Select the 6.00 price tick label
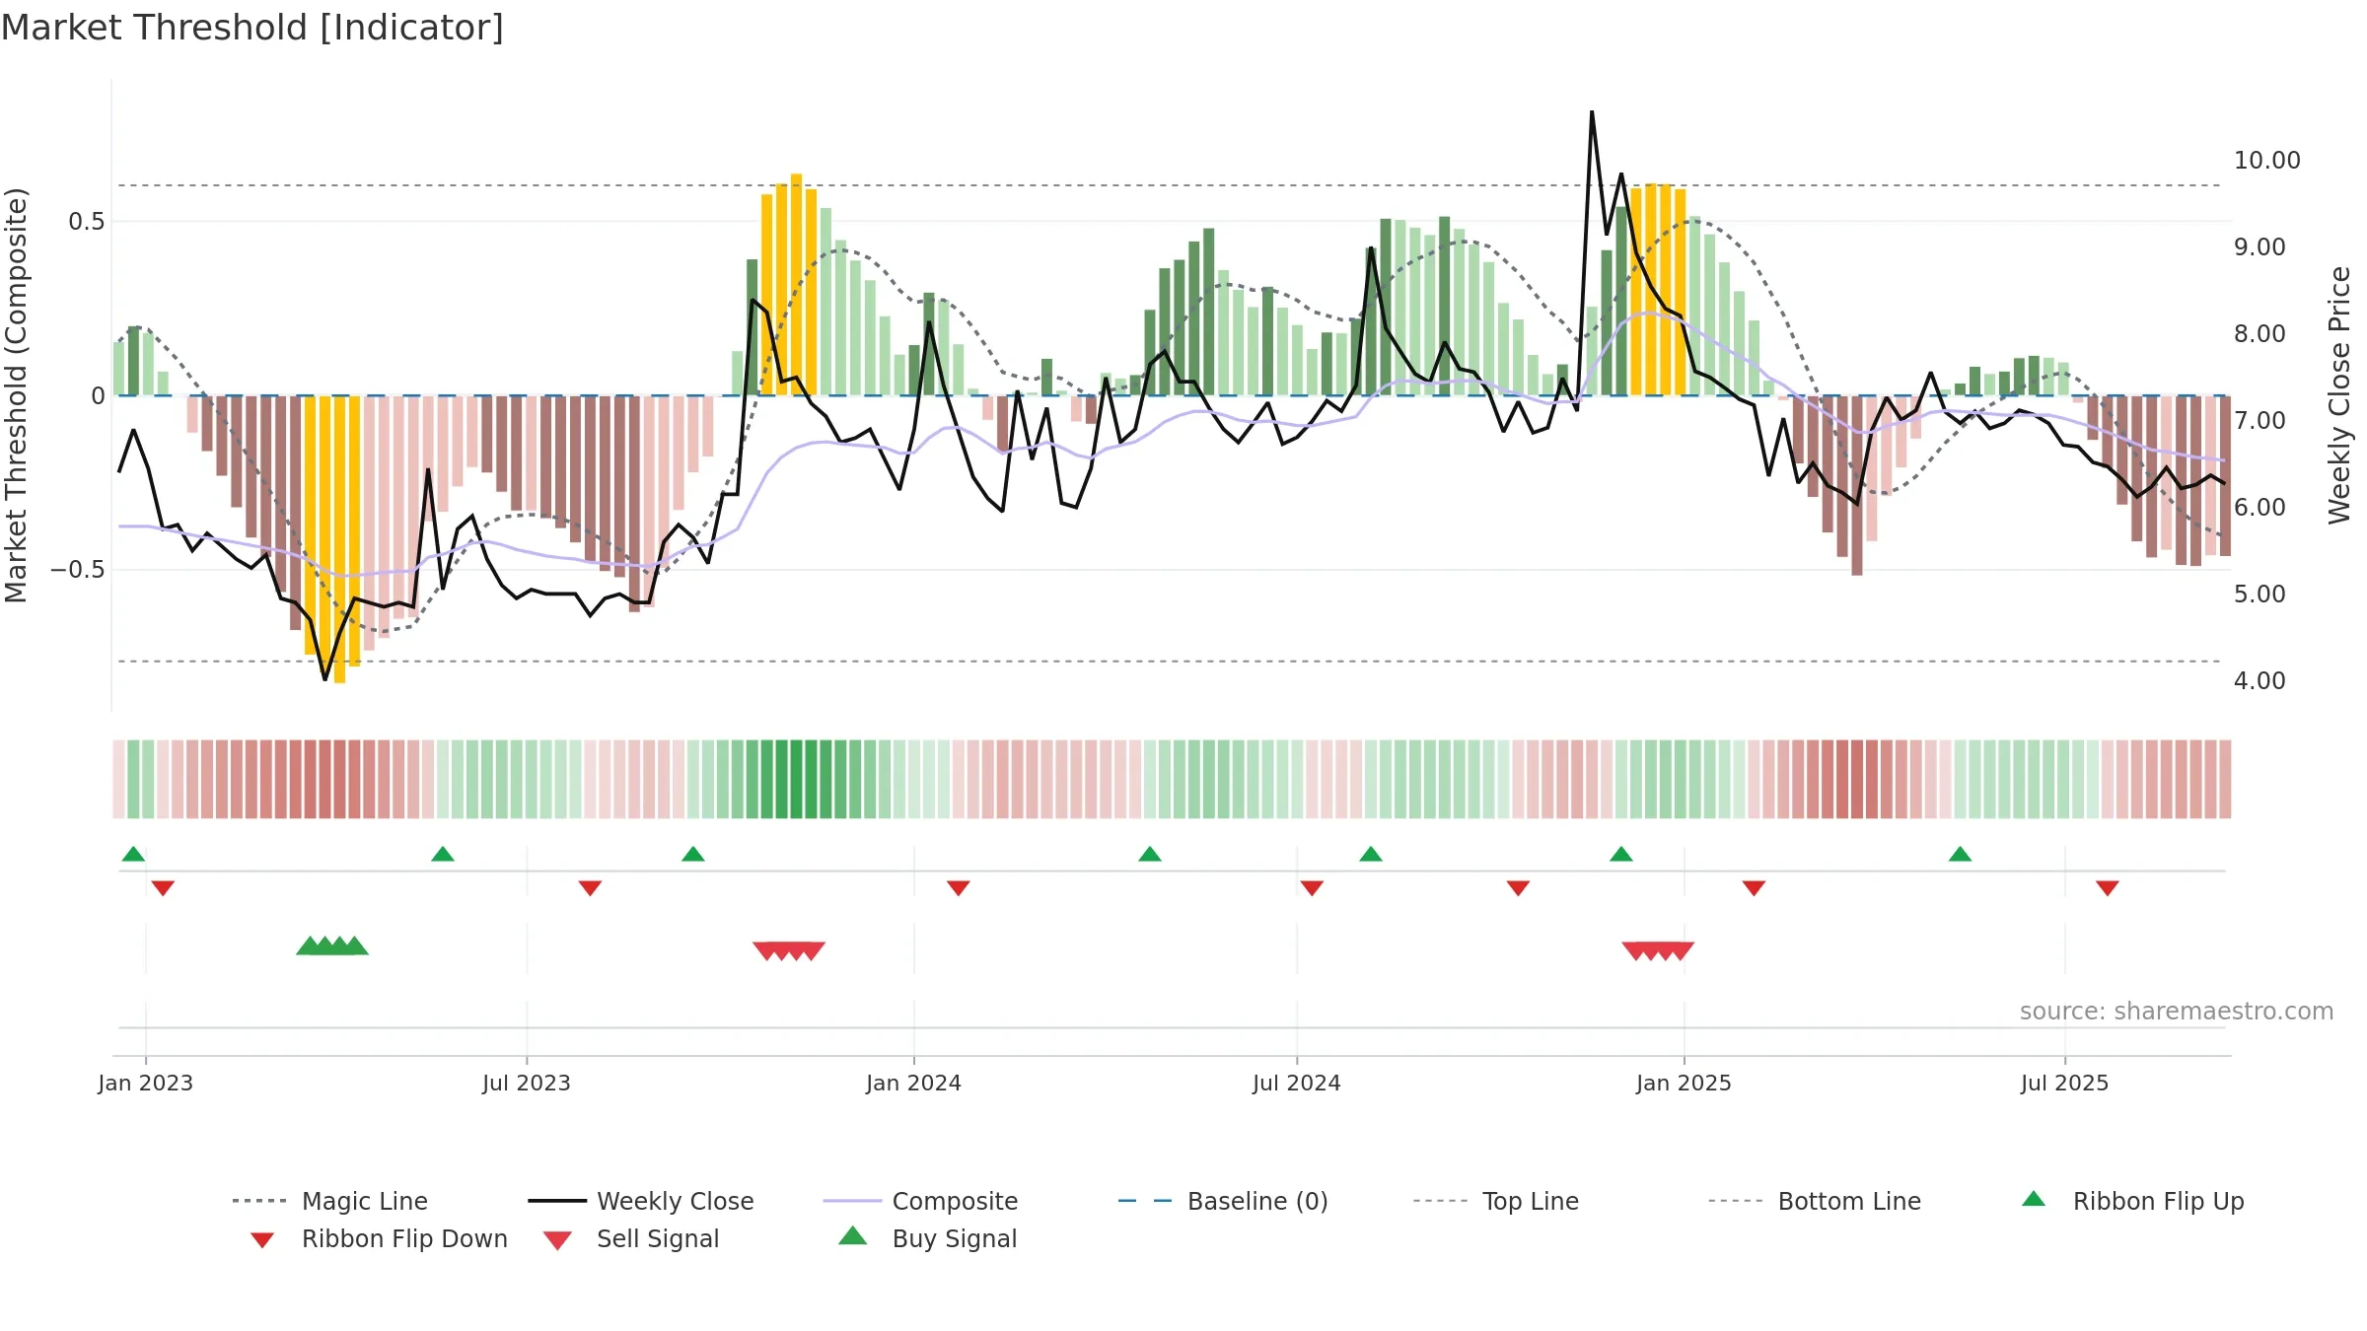2367x1331 pixels. tap(2259, 508)
